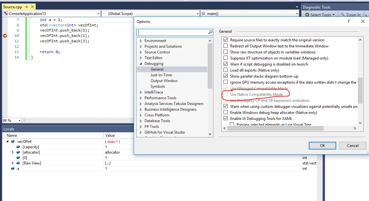Click the Options dialog help question mark

pos(349,21)
